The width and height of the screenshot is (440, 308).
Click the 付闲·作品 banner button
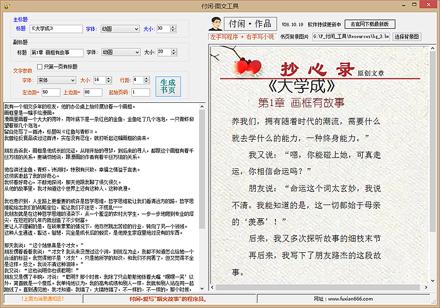(x=250, y=24)
